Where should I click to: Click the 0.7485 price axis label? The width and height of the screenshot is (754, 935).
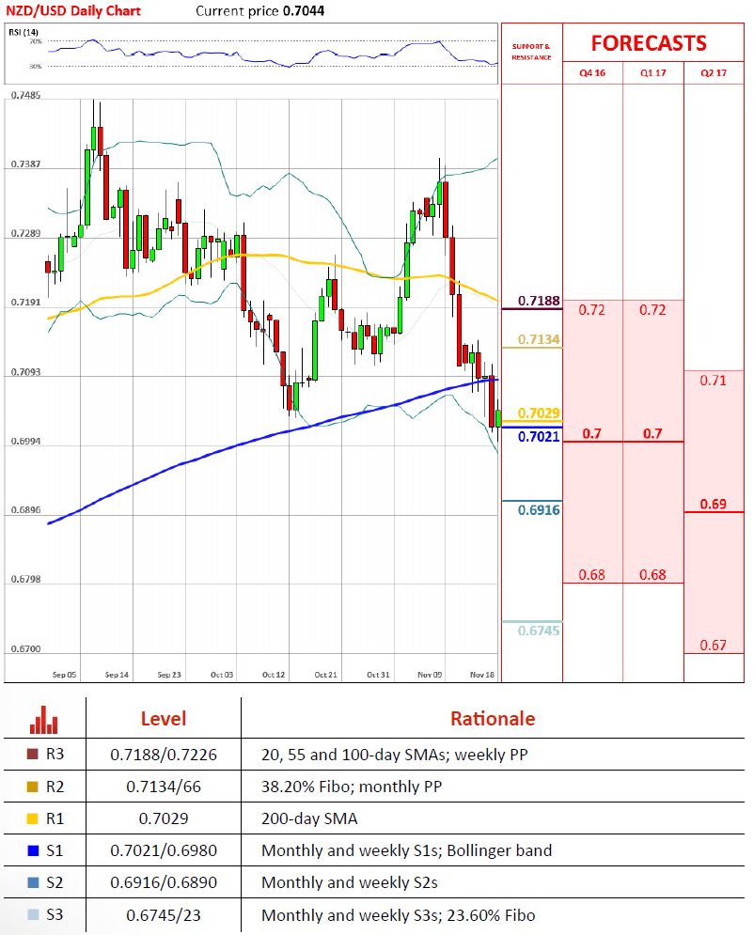(25, 96)
